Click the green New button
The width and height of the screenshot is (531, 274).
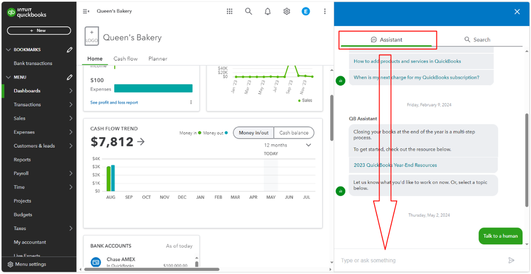[x=39, y=30]
